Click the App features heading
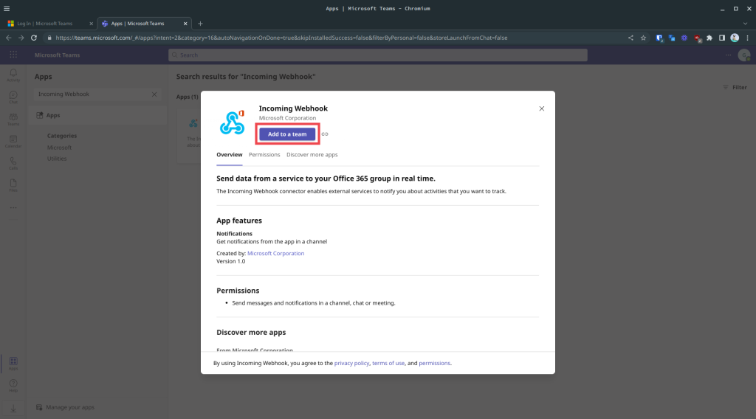The height and width of the screenshot is (419, 756). (239, 221)
